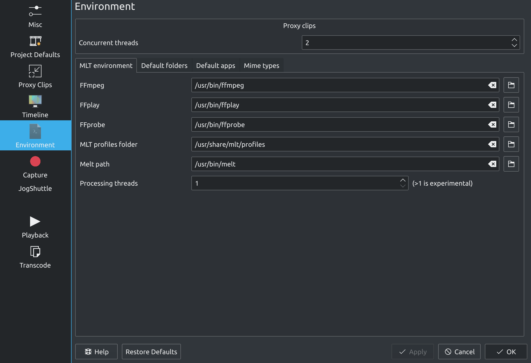Viewport: 531px width, 363px height.
Task: Click Restore Defaults button
Action: click(151, 352)
